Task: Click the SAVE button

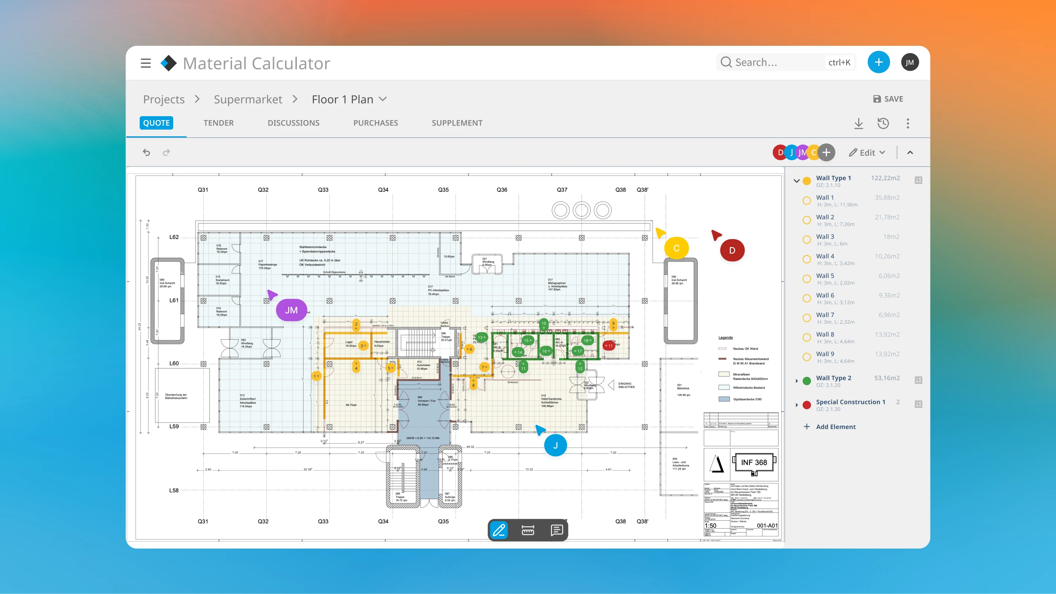Action: click(888, 99)
